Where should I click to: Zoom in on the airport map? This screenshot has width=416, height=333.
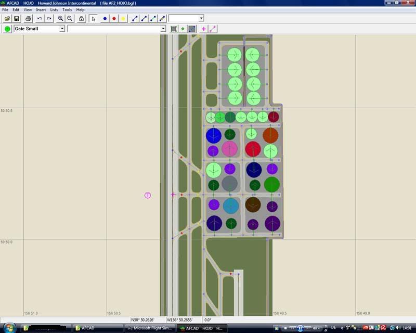pos(60,18)
